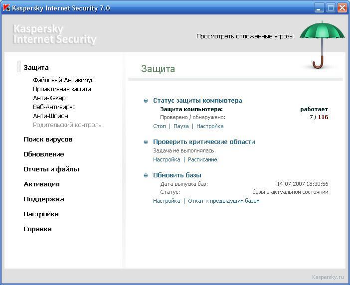Close the Kaspersky Internet Security window
Viewport: 350px width, 285px height.
tap(342, 8)
